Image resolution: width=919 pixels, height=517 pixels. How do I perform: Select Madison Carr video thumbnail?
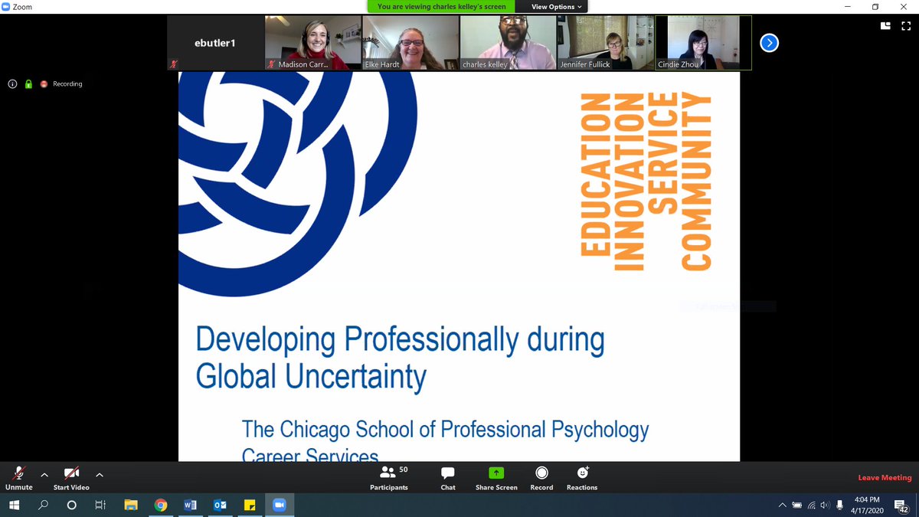click(312, 43)
